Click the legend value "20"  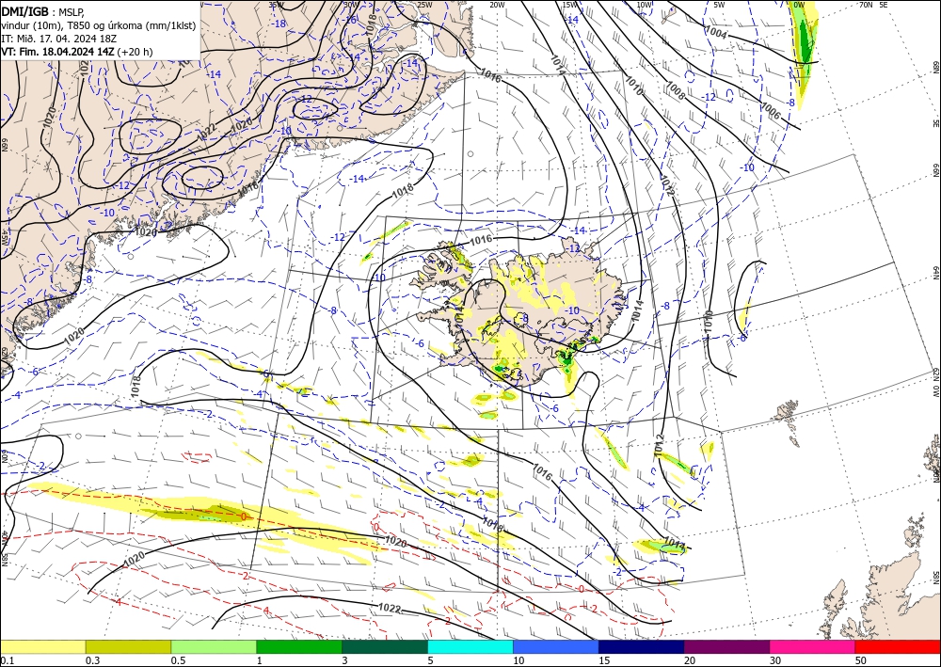690,660
